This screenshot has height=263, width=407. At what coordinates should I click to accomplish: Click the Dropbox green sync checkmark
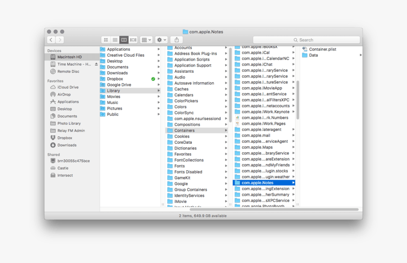click(153, 79)
